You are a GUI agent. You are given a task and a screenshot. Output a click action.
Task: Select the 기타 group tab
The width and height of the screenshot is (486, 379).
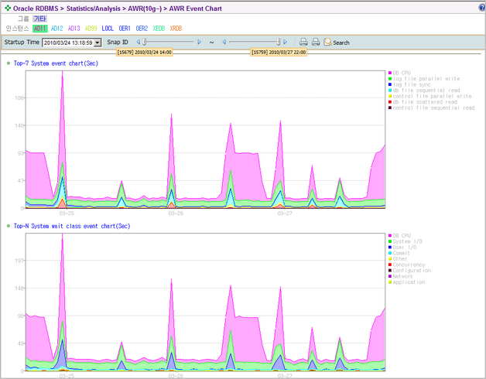tap(40, 19)
